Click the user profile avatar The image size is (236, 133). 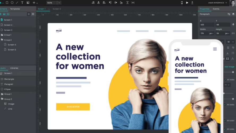(x=233, y=3)
